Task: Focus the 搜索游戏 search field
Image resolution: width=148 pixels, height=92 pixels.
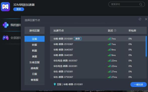Action: (x=126, y=4)
